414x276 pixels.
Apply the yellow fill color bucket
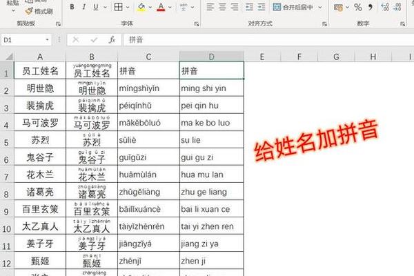(x=141, y=7)
